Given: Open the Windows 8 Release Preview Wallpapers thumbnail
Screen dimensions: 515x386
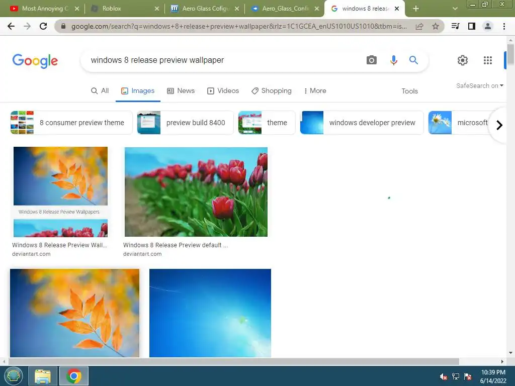Looking at the screenshot, I should click(x=60, y=192).
